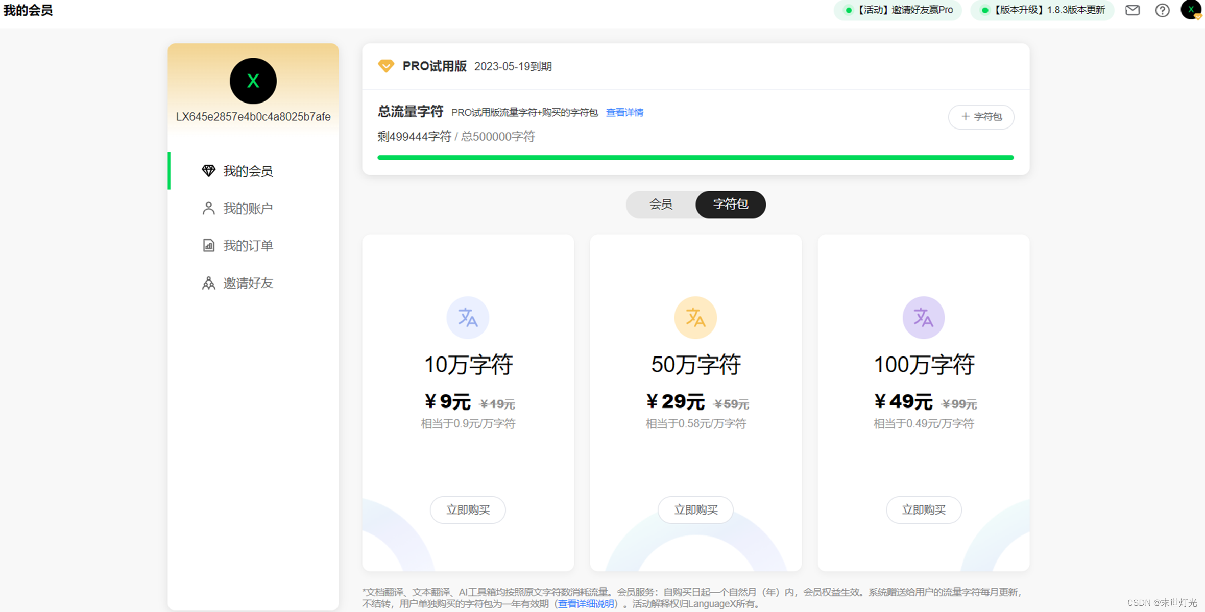The height and width of the screenshot is (612, 1205).
Task: Click the blue translate icon for 10万字符
Action: coord(468,318)
